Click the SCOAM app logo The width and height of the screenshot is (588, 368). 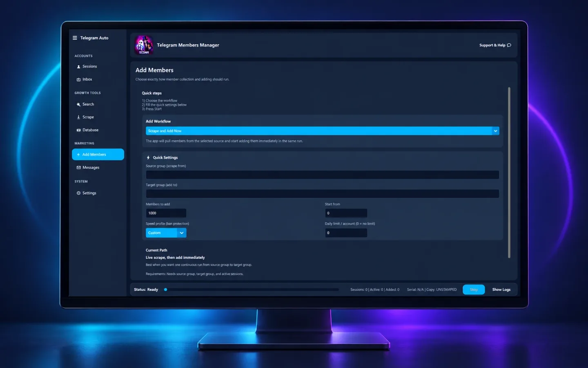pos(144,45)
